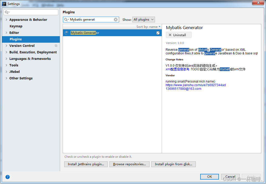Open the xml configuration reference link

tap(177, 69)
